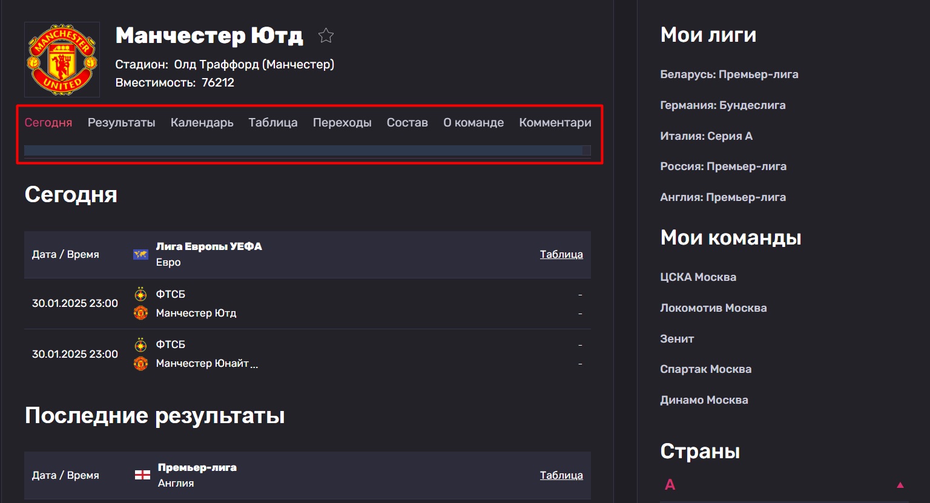
Task: Click the truncated Манчестер Юнайт… team name
Action: pyautogui.click(x=207, y=363)
